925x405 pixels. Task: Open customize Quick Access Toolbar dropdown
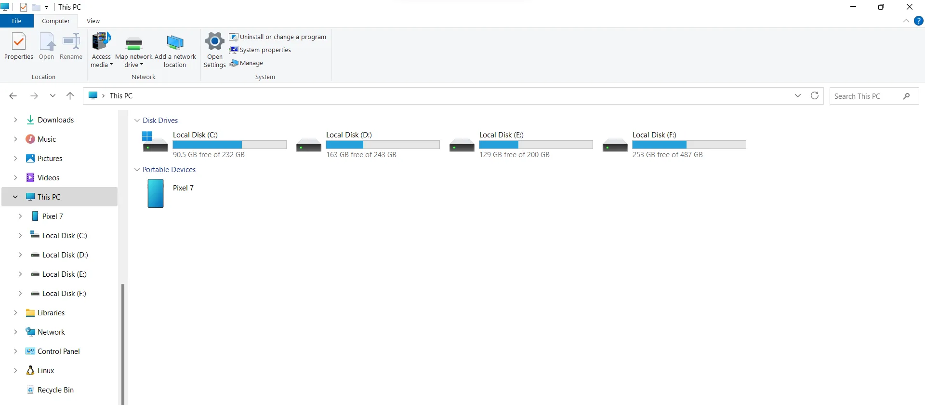tap(46, 7)
